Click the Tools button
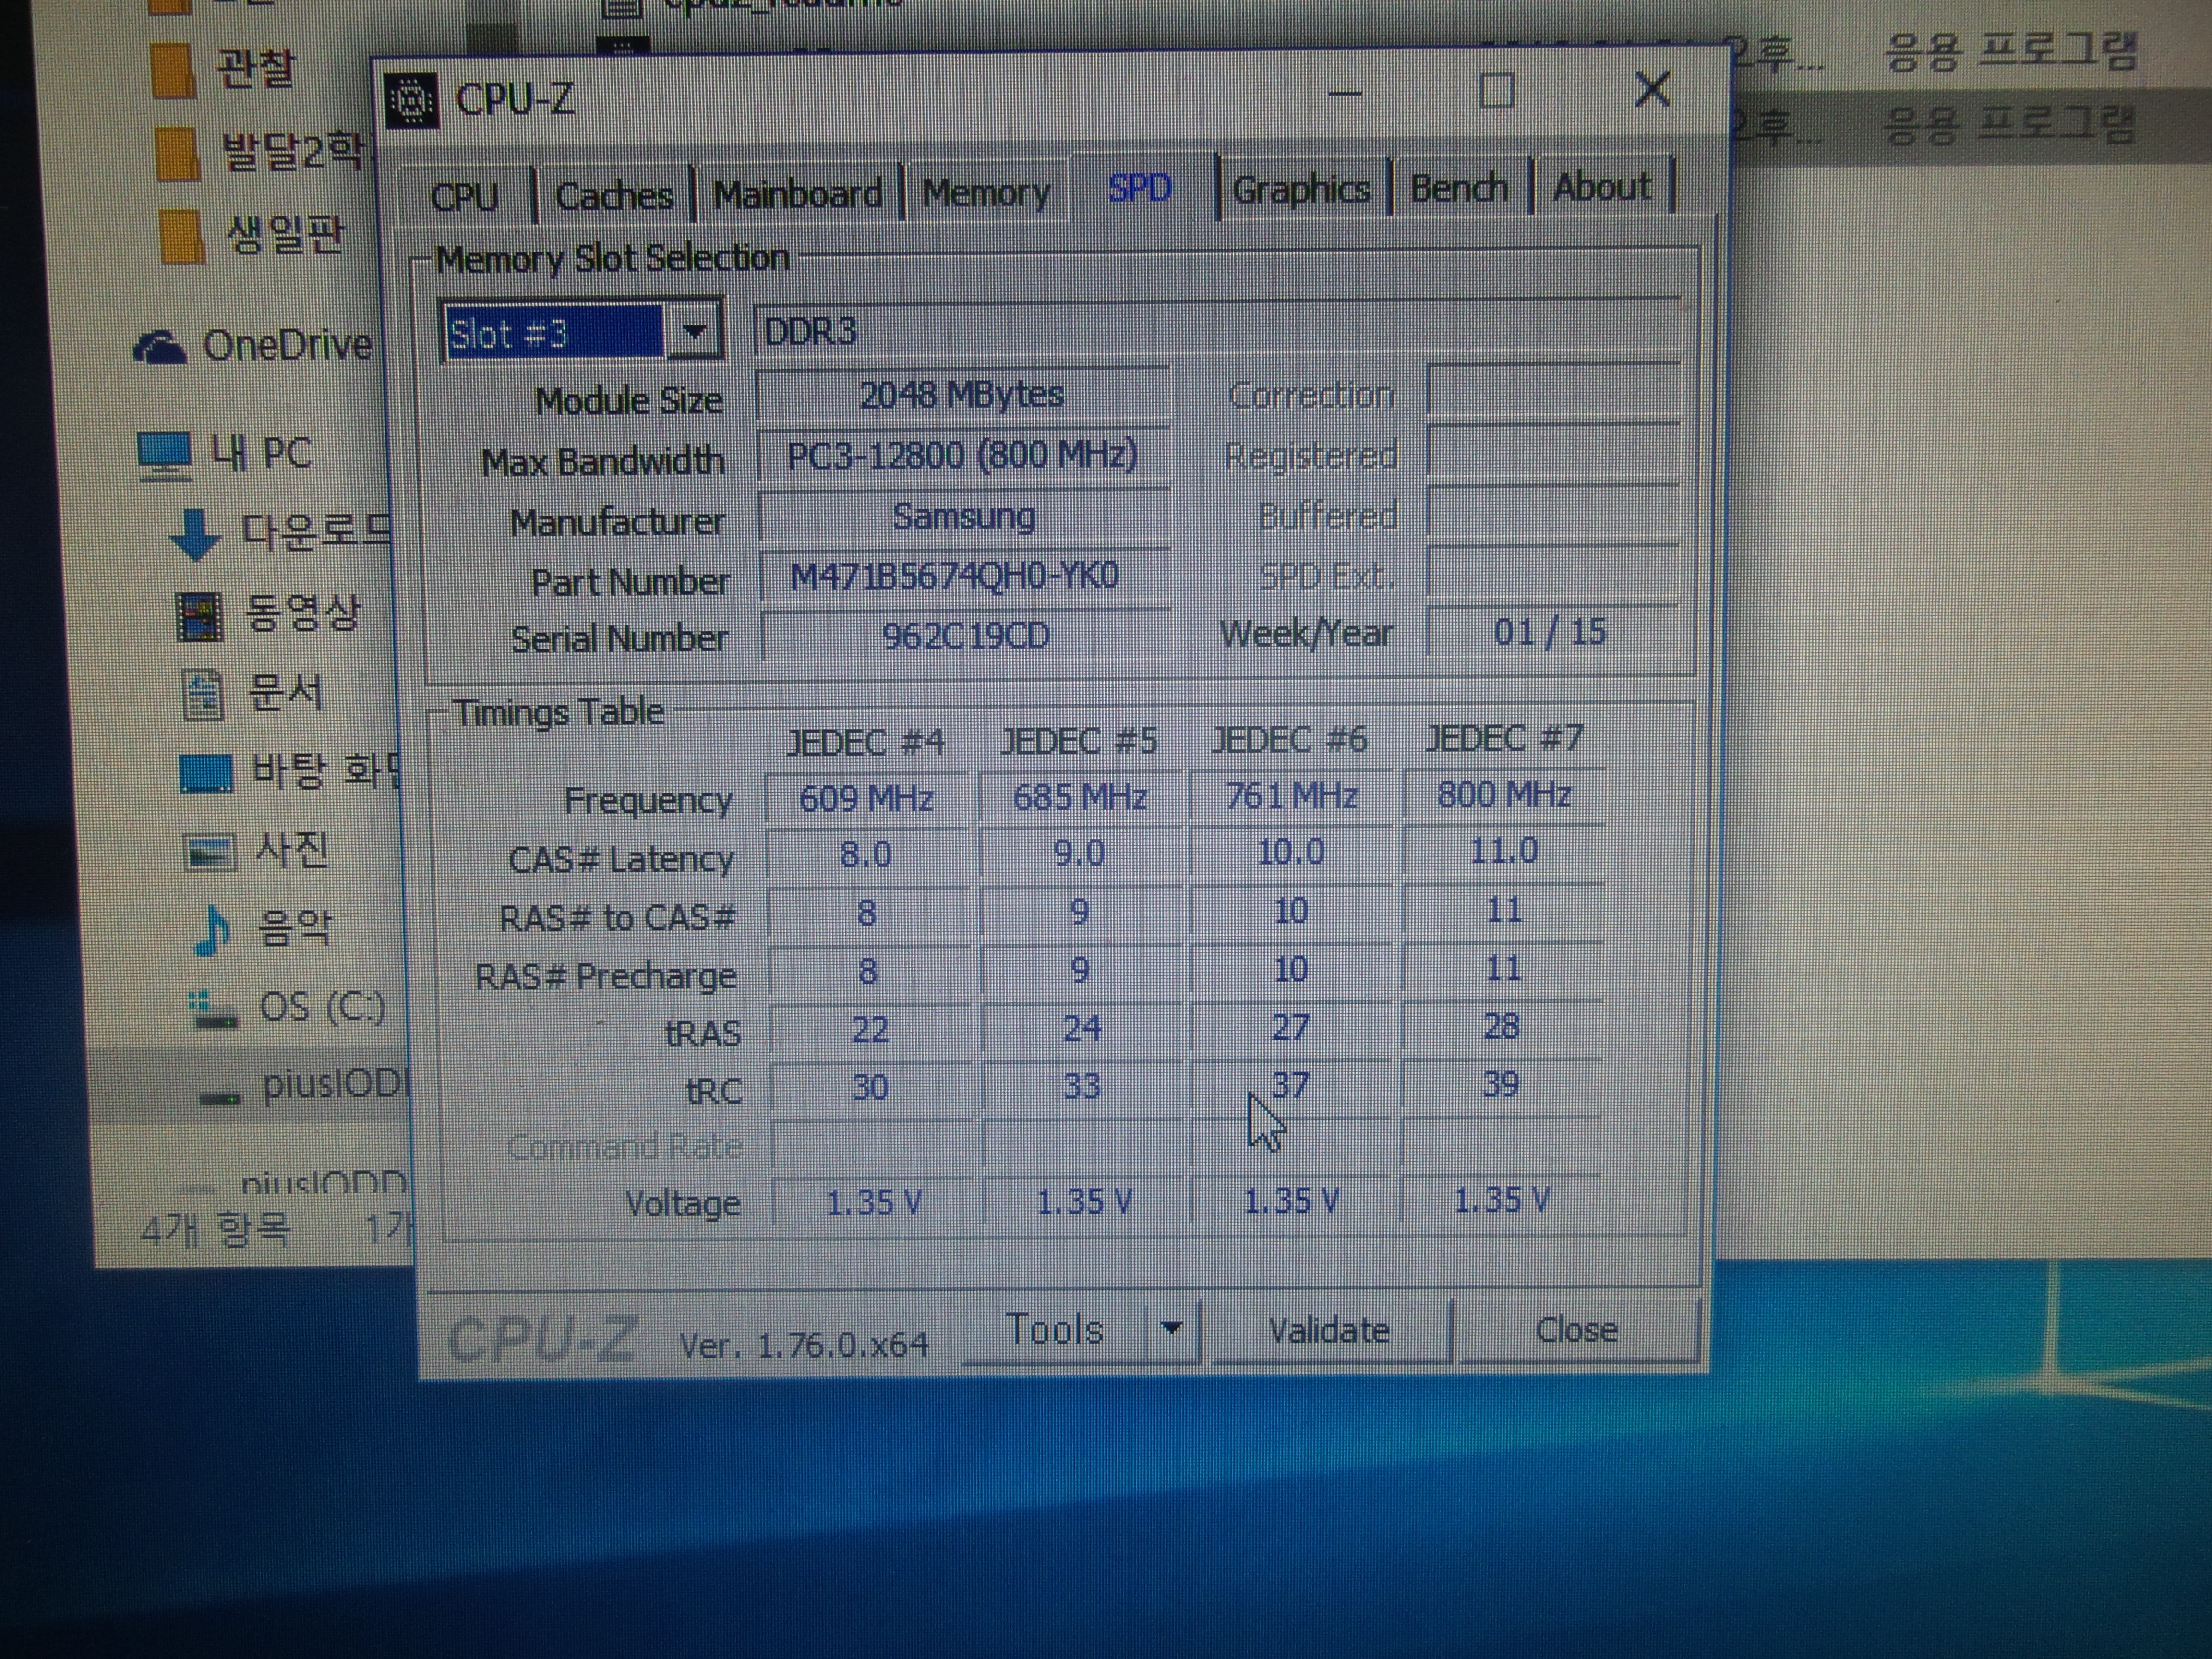The height and width of the screenshot is (1659, 2212). [x=1054, y=1331]
